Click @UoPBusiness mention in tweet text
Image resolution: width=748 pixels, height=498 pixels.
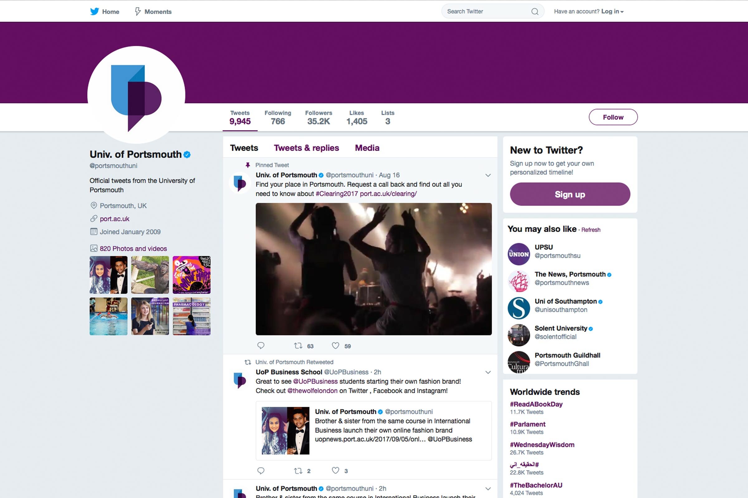pyautogui.click(x=315, y=382)
